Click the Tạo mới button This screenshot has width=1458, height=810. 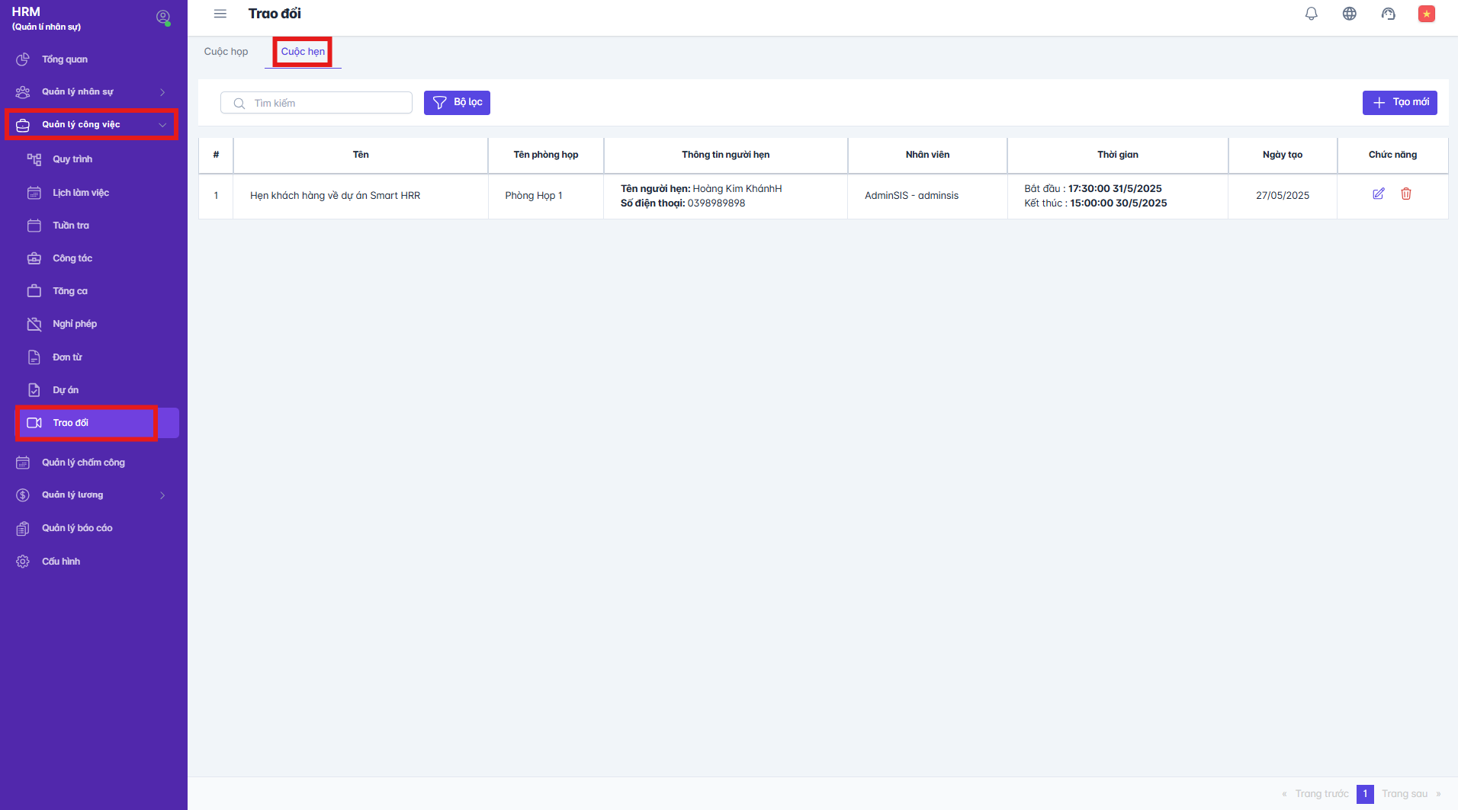(x=1399, y=103)
